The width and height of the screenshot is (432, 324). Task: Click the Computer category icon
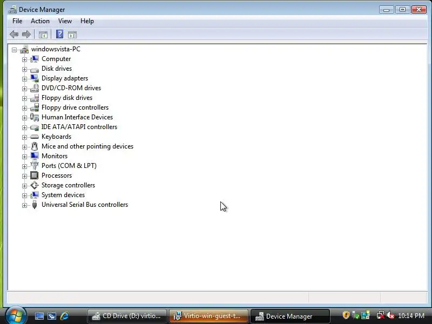click(x=35, y=59)
